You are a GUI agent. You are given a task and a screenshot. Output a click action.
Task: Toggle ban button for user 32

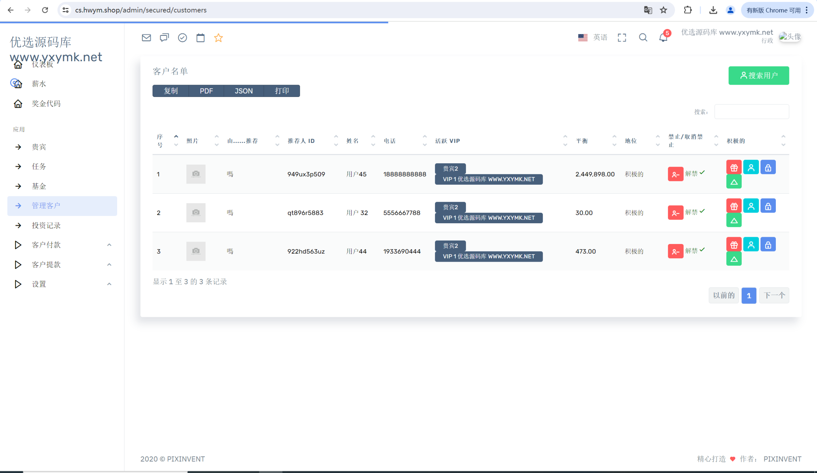[675, 213]
